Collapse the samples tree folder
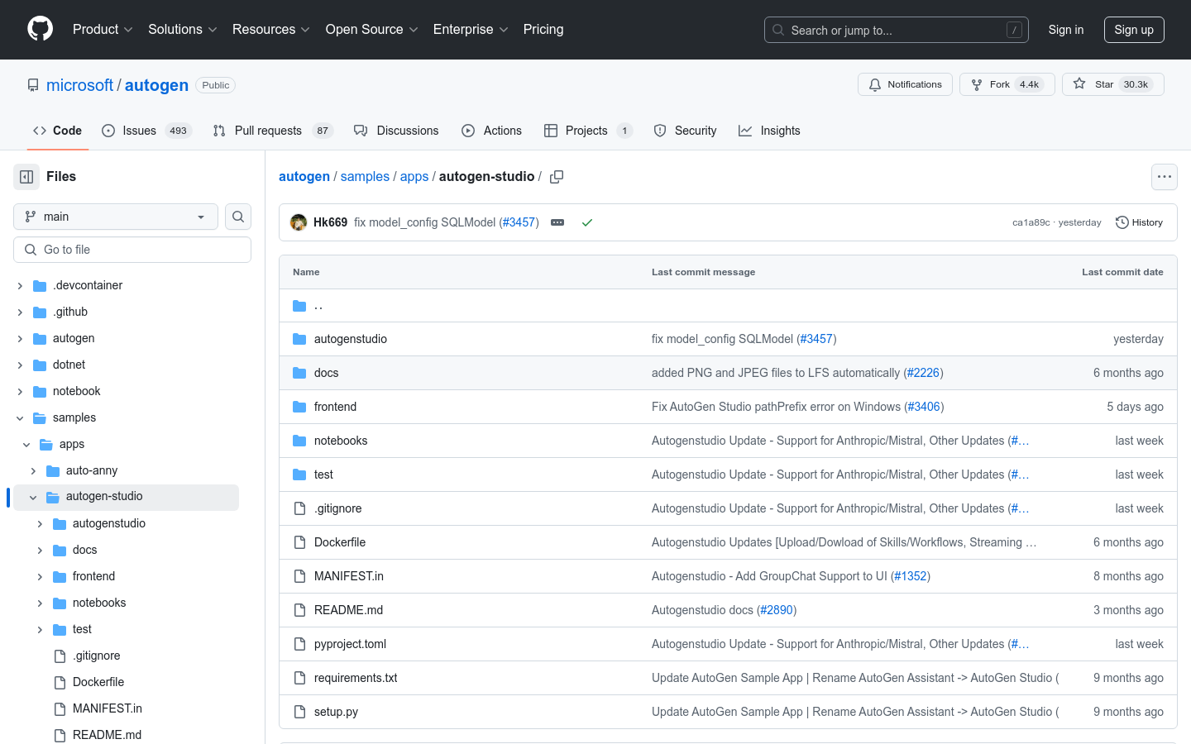Image resolution: width=1191 pixels, height=744 pixels. point(20,417)
